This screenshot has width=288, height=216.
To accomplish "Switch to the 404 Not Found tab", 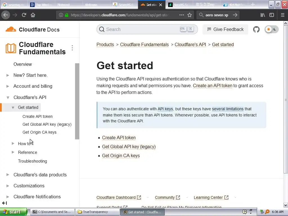I will click(x=234, y=5).
